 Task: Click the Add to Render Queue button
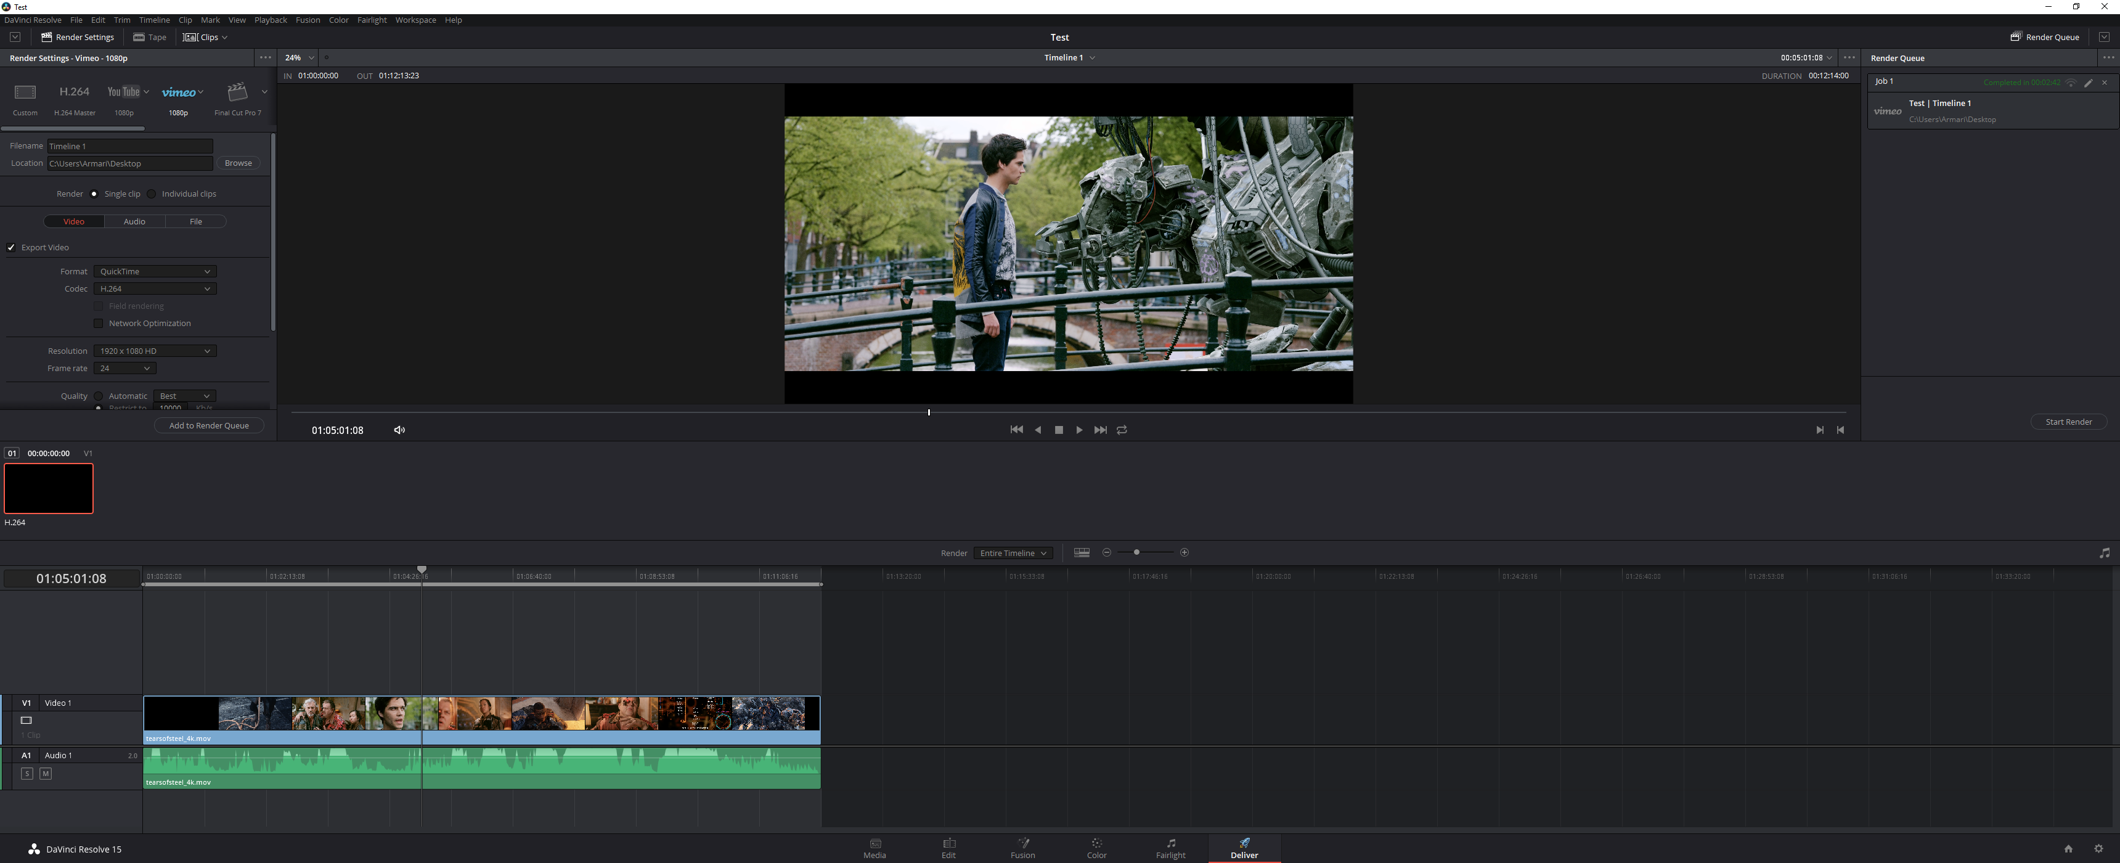[x=208, y=426]
